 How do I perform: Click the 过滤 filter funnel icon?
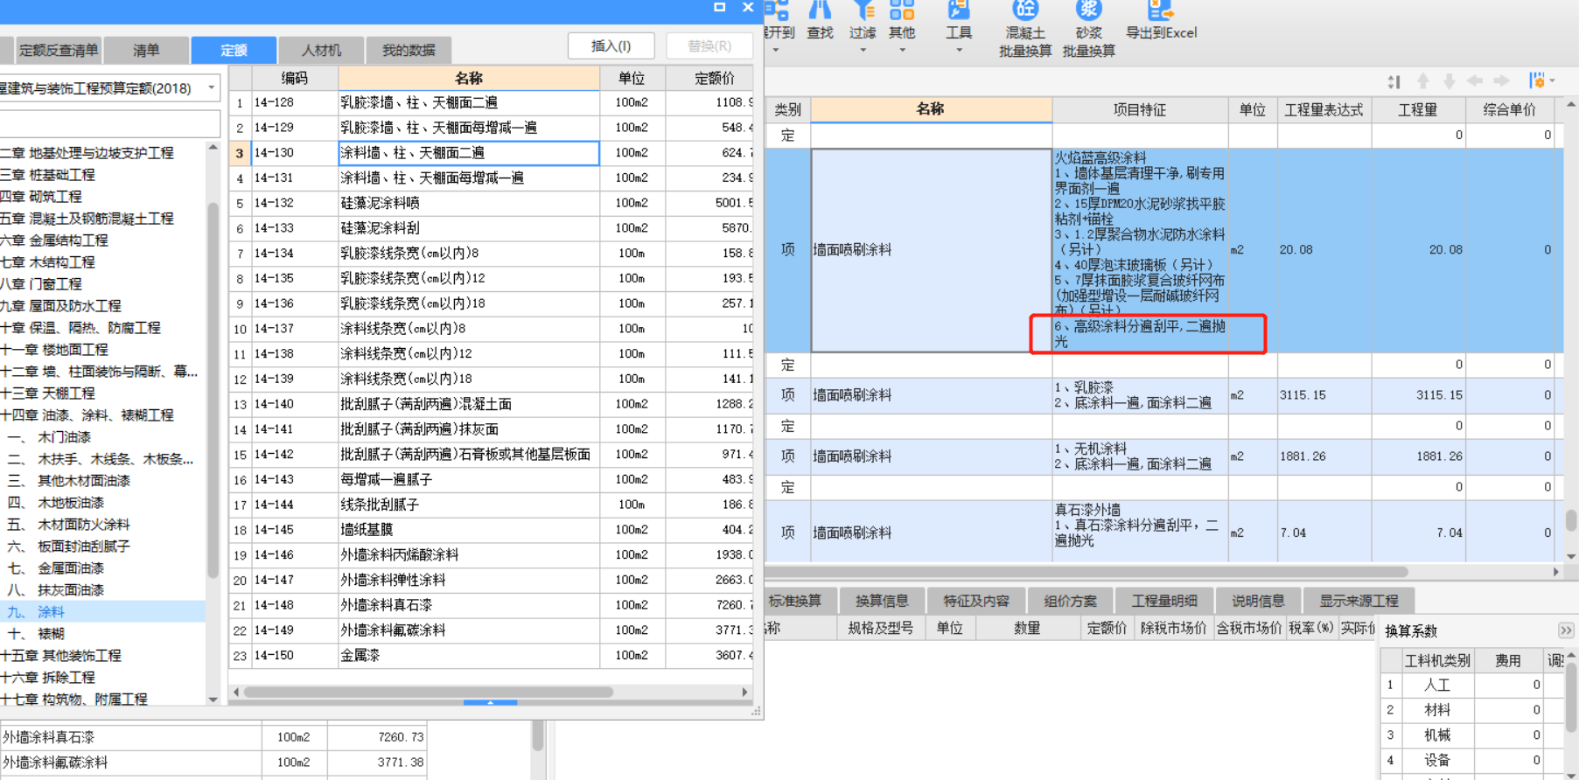pos(863,10)
